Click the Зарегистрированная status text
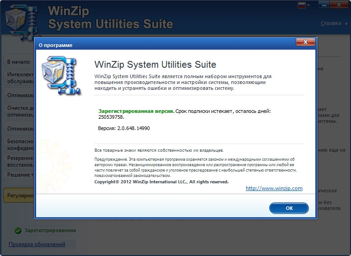 point(50,230)
